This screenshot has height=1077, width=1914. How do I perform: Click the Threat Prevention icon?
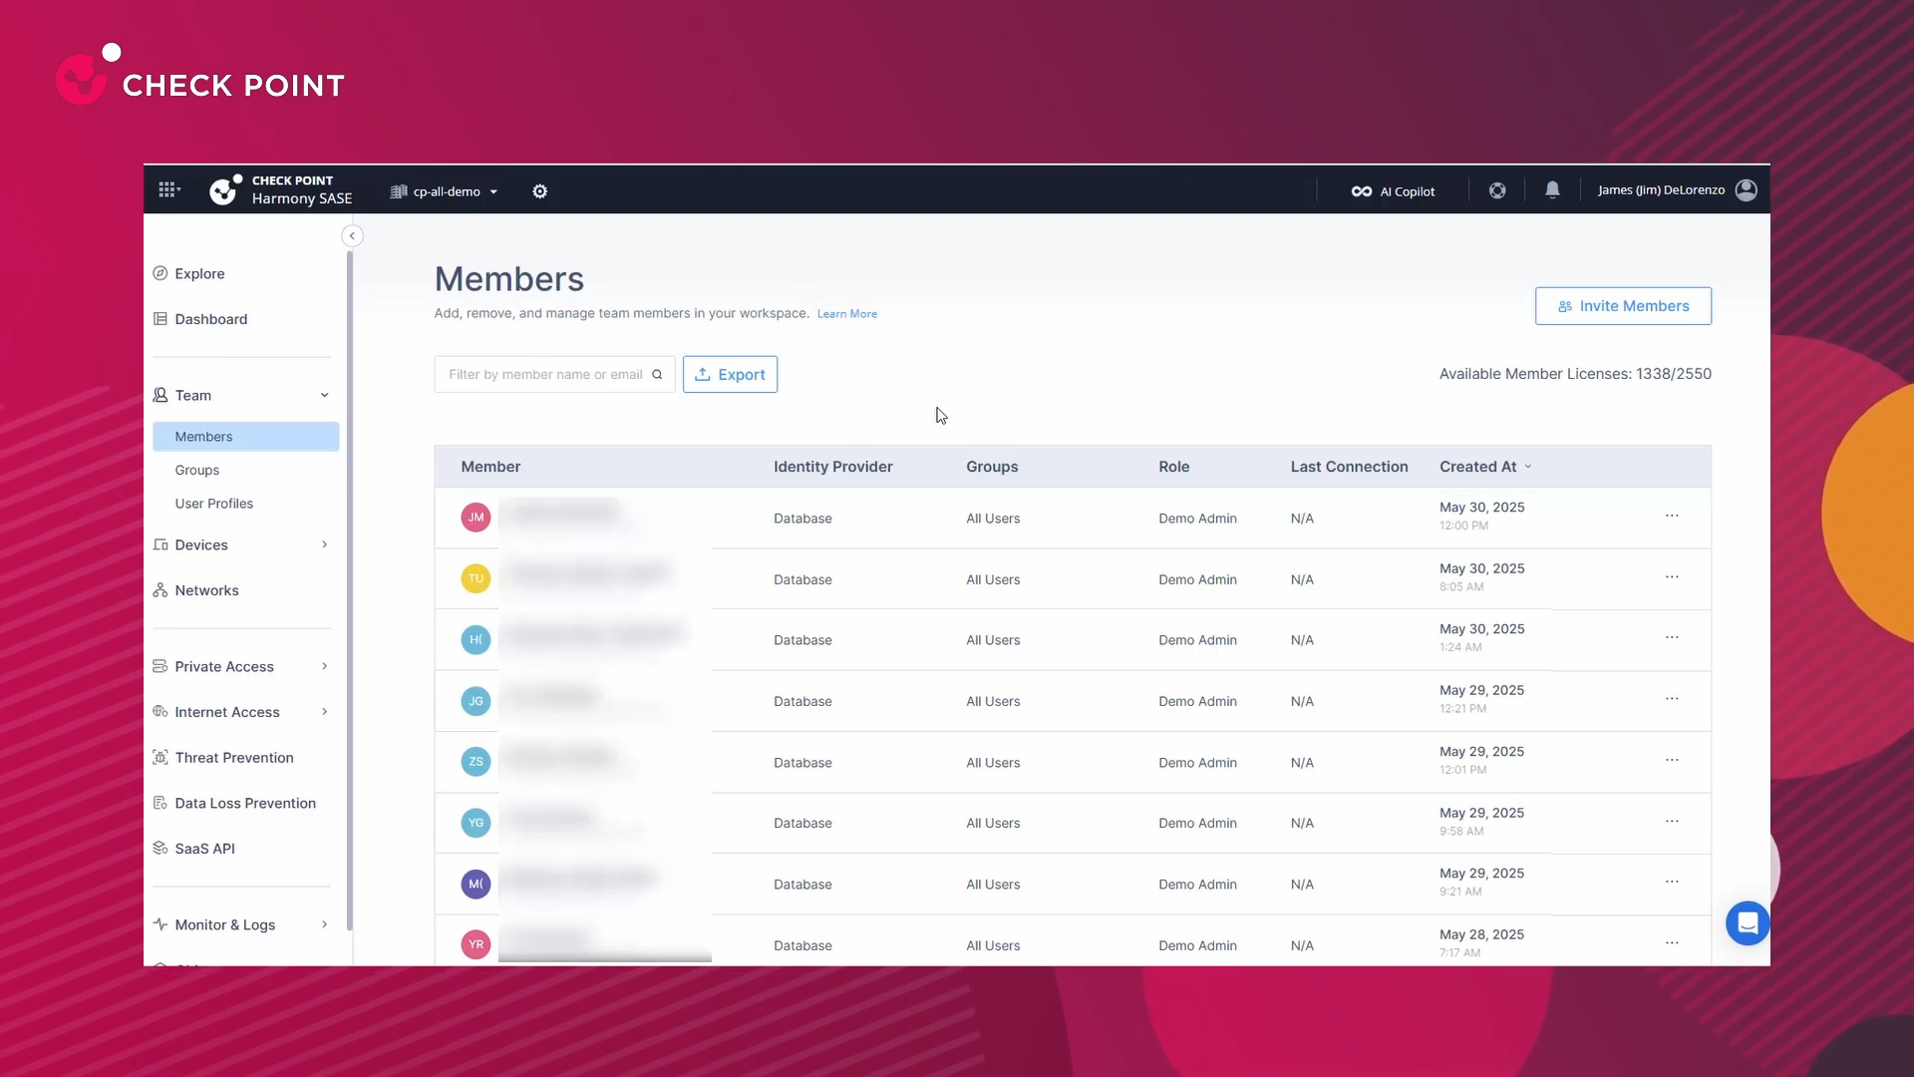coord(159,758)
